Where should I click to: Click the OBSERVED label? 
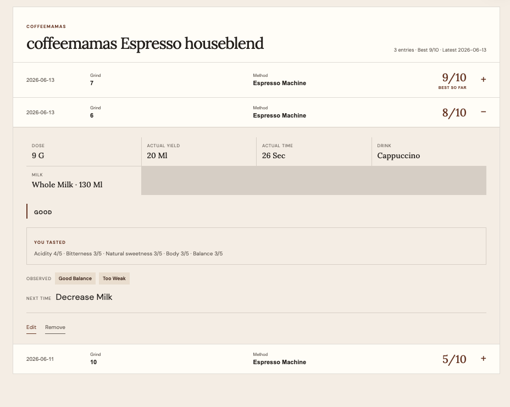point(38,278)
